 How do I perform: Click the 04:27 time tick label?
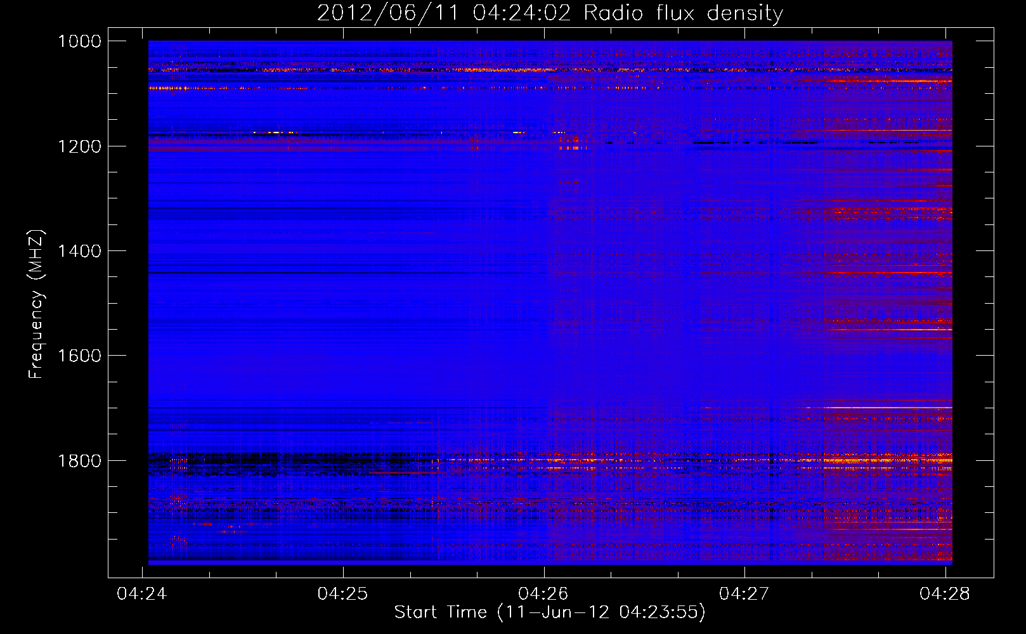[x=744, y=594]
